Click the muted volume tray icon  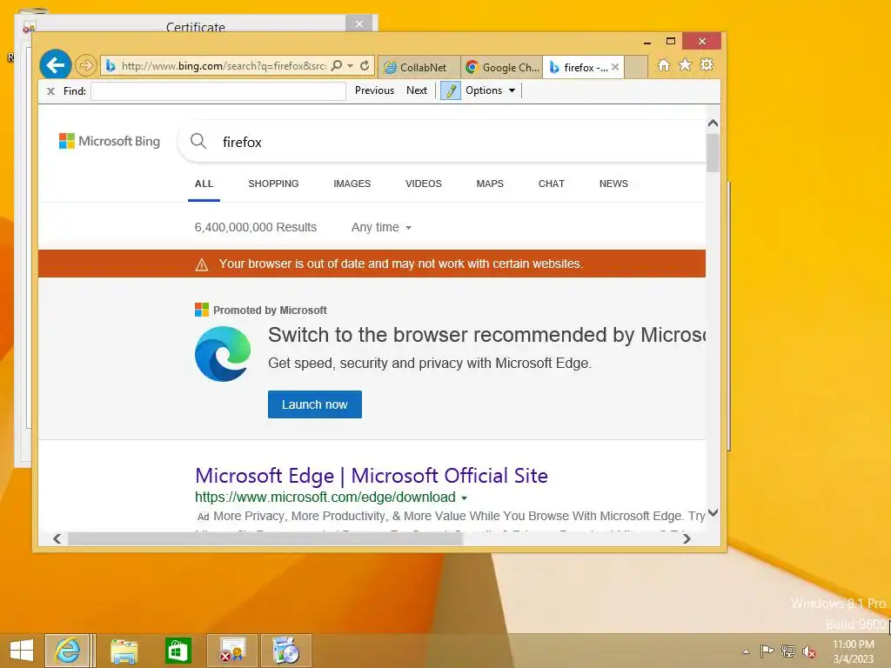pos(808,651)
